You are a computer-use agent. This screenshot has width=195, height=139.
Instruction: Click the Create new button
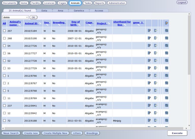point(31,133)
